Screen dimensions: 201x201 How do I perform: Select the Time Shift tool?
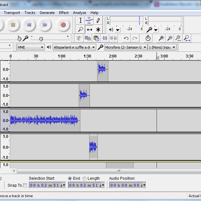(x=89, y=29)
